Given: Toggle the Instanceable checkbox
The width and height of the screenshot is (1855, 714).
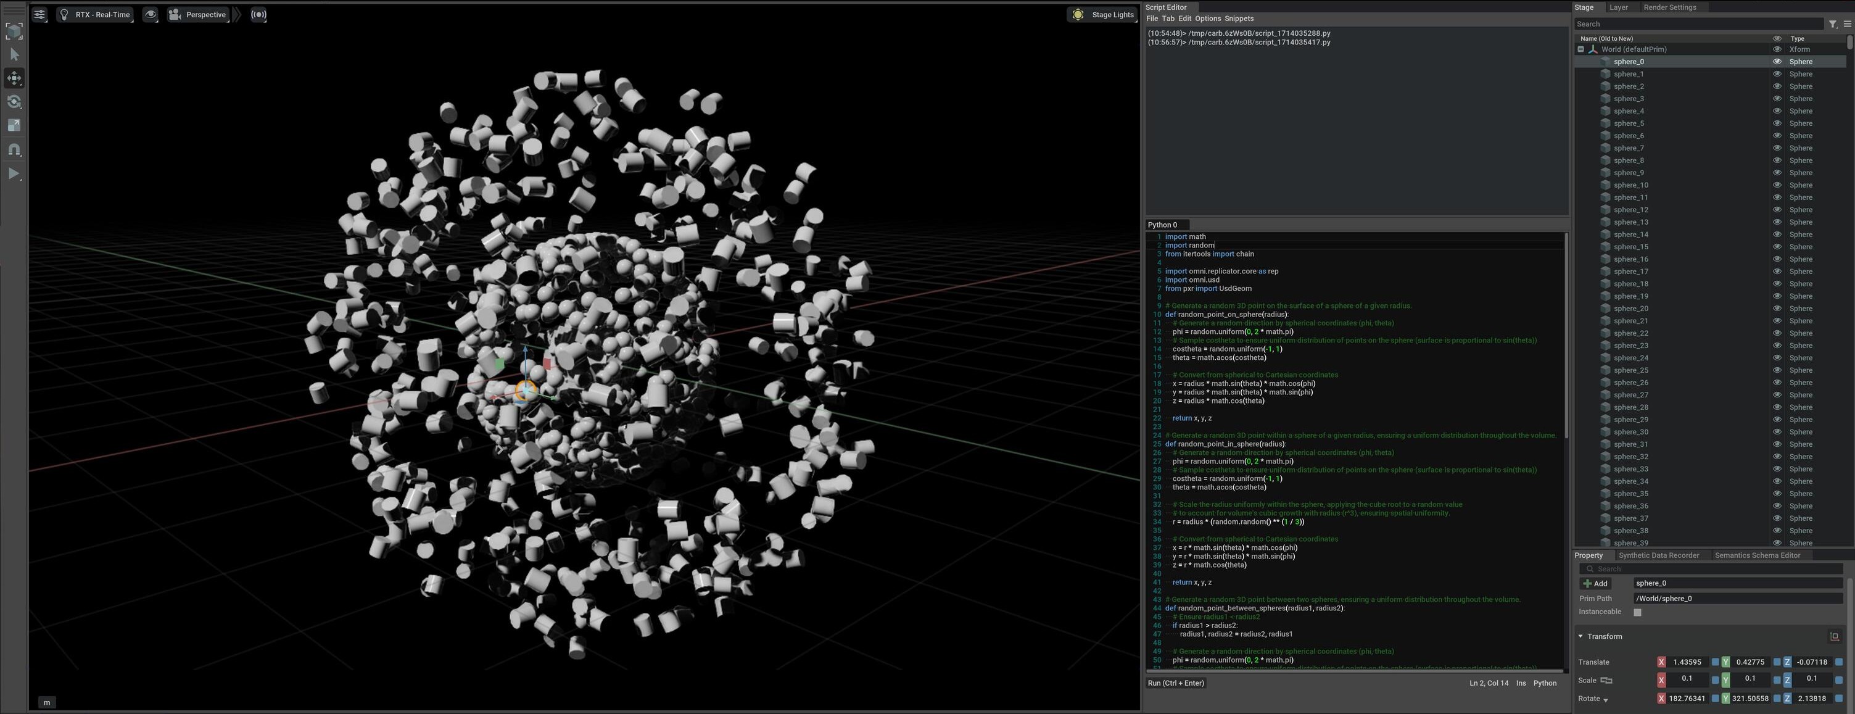Looking at the screenshot, I should click(1637, 612).
